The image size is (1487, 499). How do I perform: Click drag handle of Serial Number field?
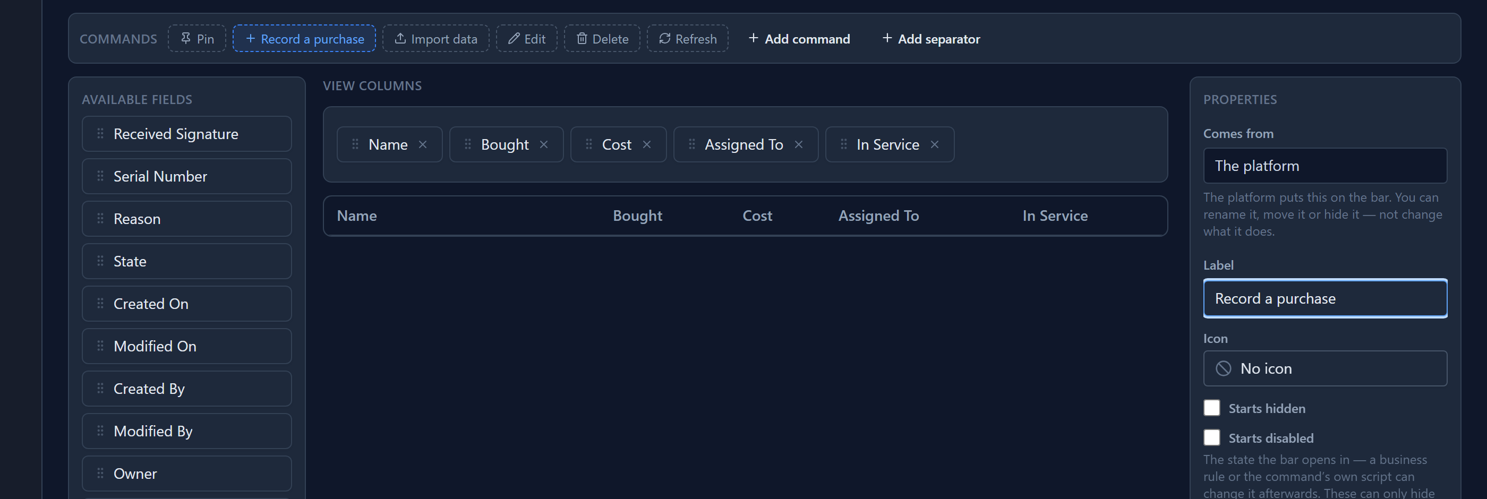click(x=100, y=176)
